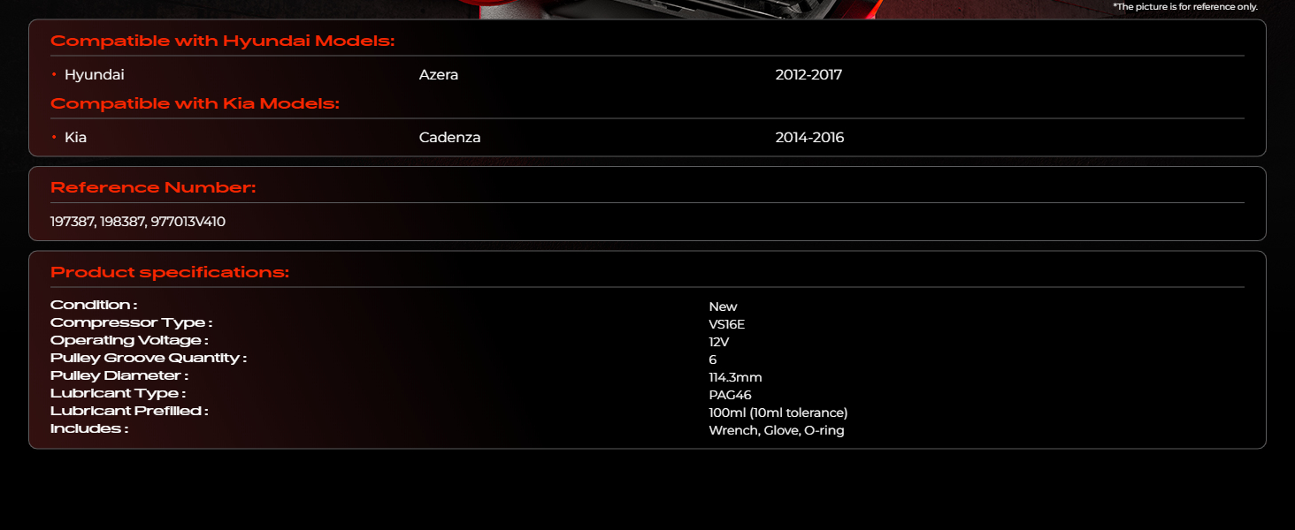The width and height of the screenshot is (1295, 530).
Task: Select the 'Wrench, Glove, O-ring' value
Action: tap(777, 430)
